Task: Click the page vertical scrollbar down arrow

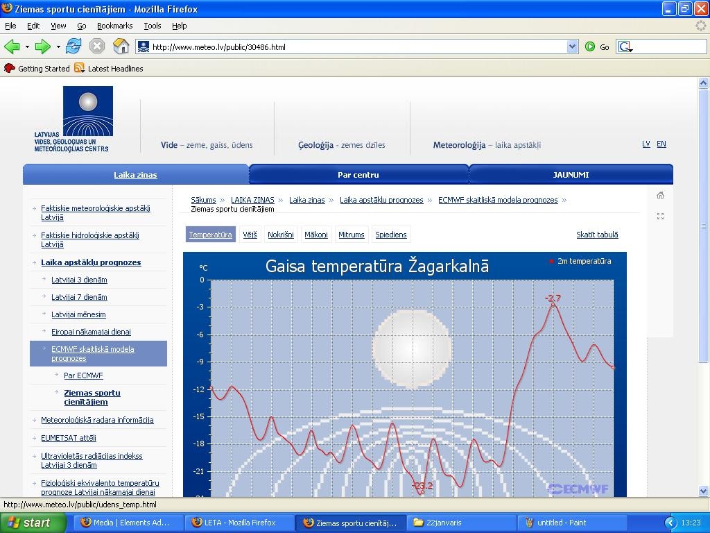Action: point(704,491)
